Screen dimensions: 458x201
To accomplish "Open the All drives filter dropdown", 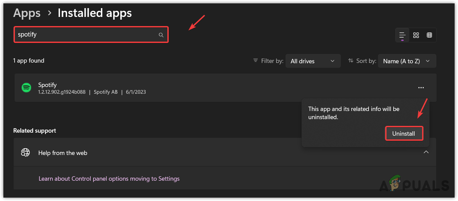I will pyautogui.click(x=312, y=61).
